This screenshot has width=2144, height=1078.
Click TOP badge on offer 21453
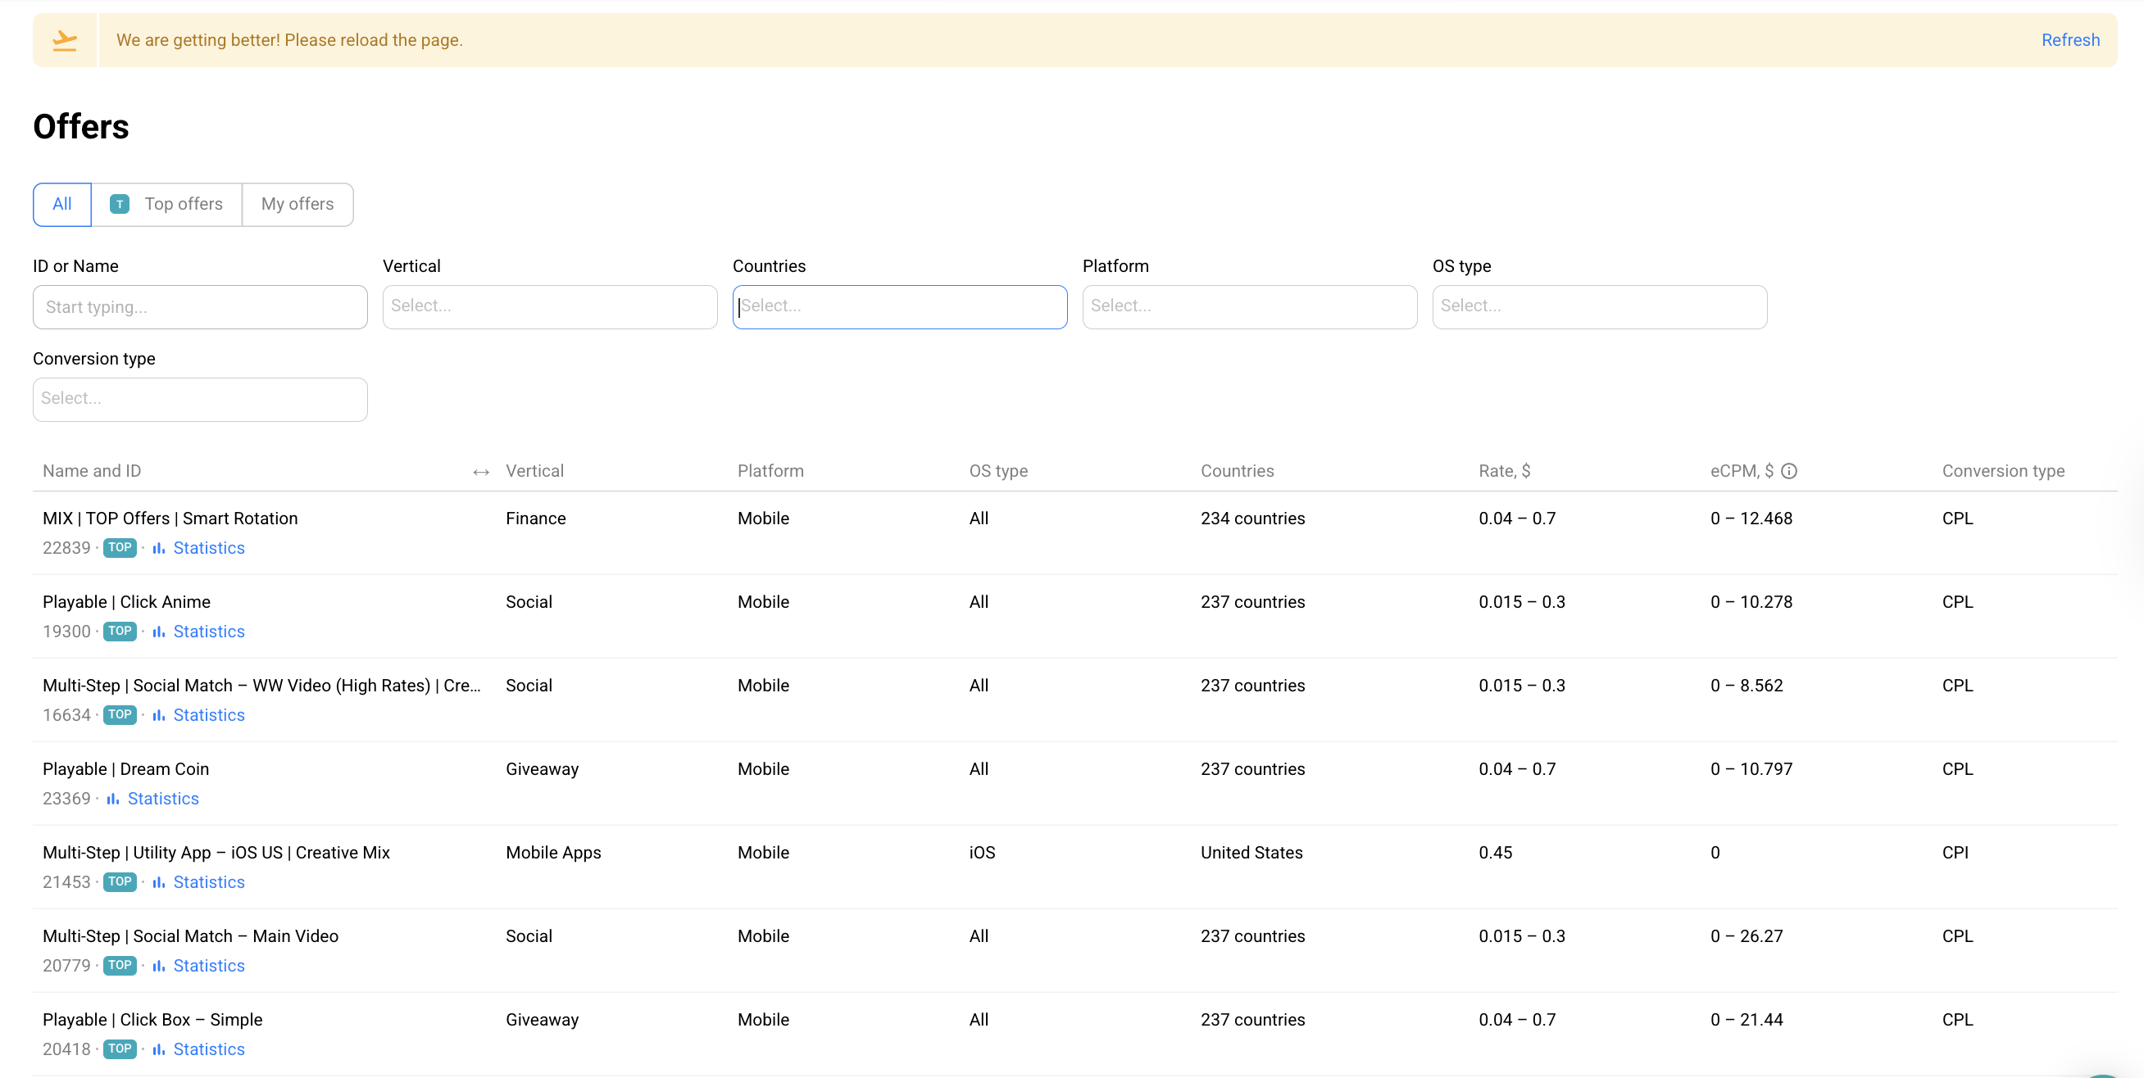(119, 881)
